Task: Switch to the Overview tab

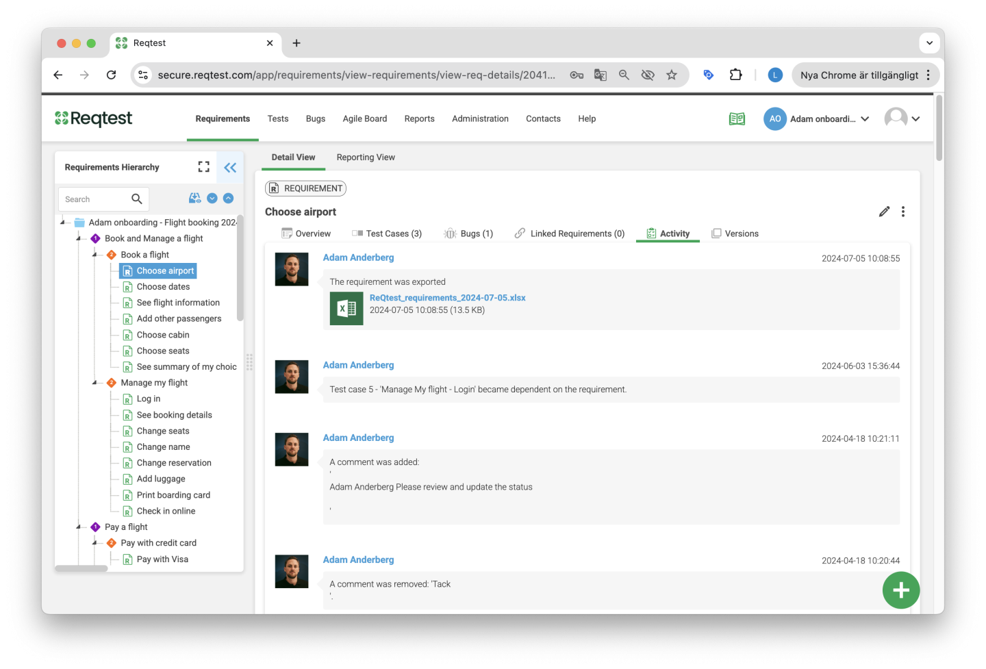Action: tap(306, 233)
